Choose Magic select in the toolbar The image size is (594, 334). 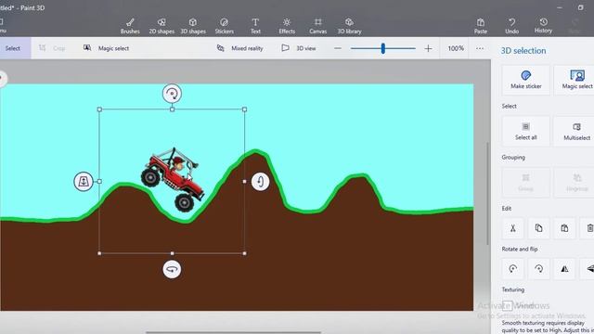click(x=107, y=48)
